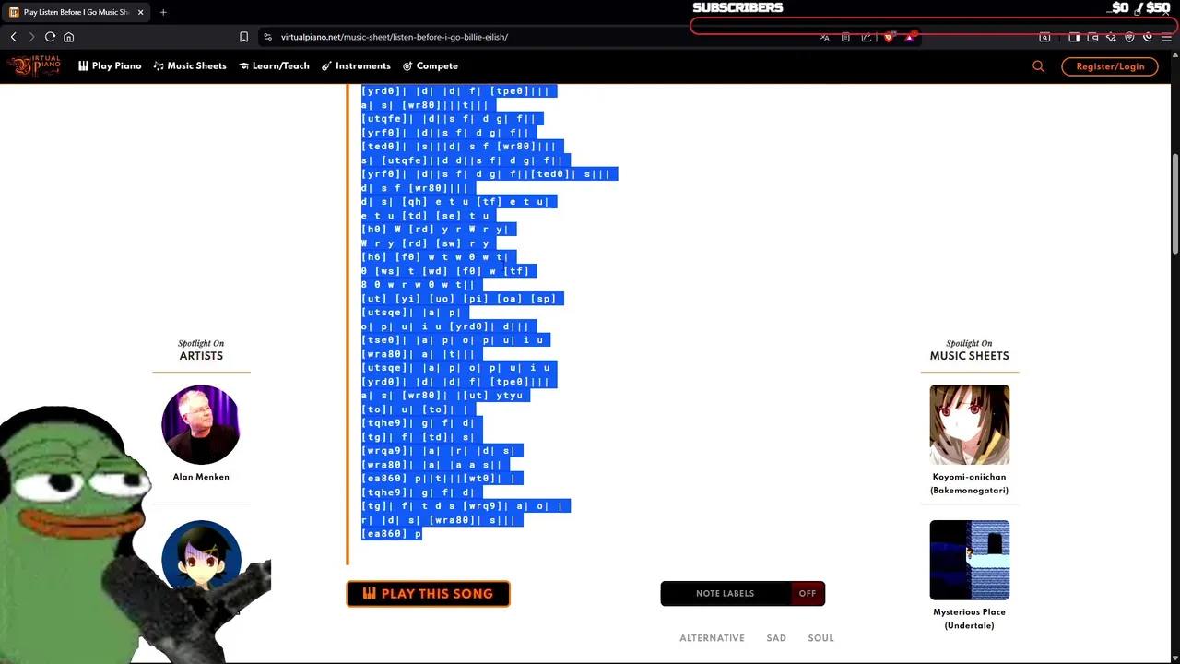Screen dimensions: 1180x664
Task: Toggle the browser sidebar panel
Action: pyautogui.click(x=1074, y=37)
